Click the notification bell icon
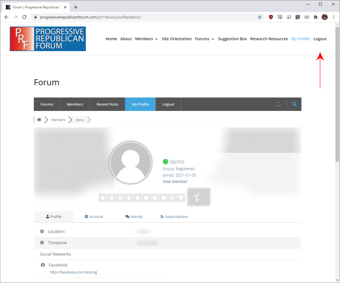 (x=278, y=104)
